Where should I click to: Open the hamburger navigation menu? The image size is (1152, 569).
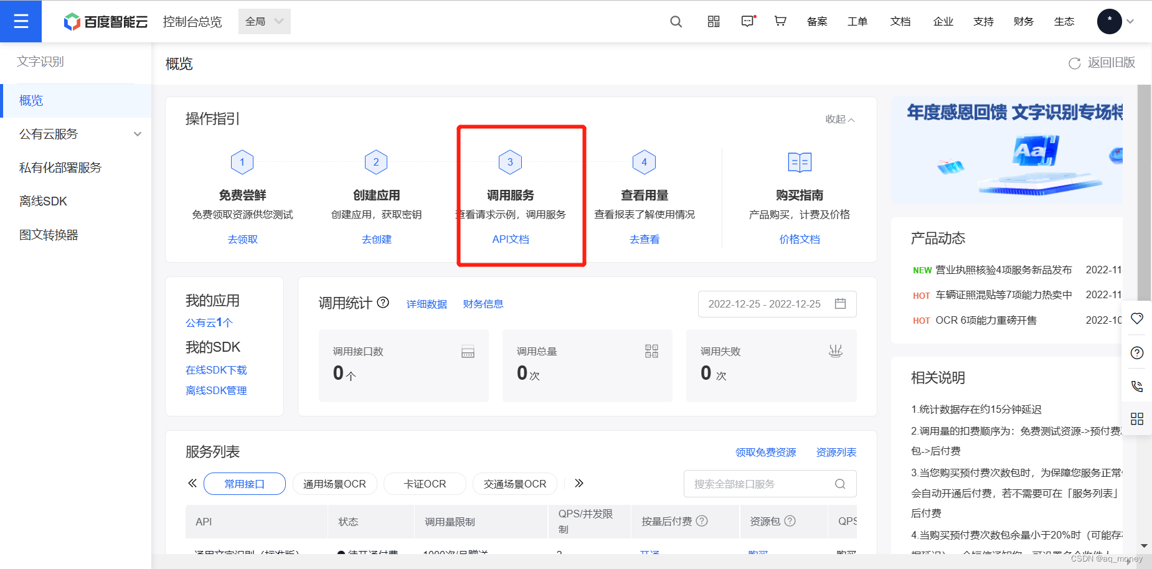pos(21,21)
